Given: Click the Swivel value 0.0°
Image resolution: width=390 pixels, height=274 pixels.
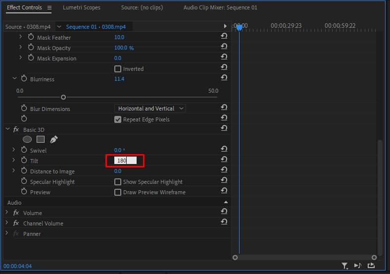Looking at the screenshot, I should (119, 150).
